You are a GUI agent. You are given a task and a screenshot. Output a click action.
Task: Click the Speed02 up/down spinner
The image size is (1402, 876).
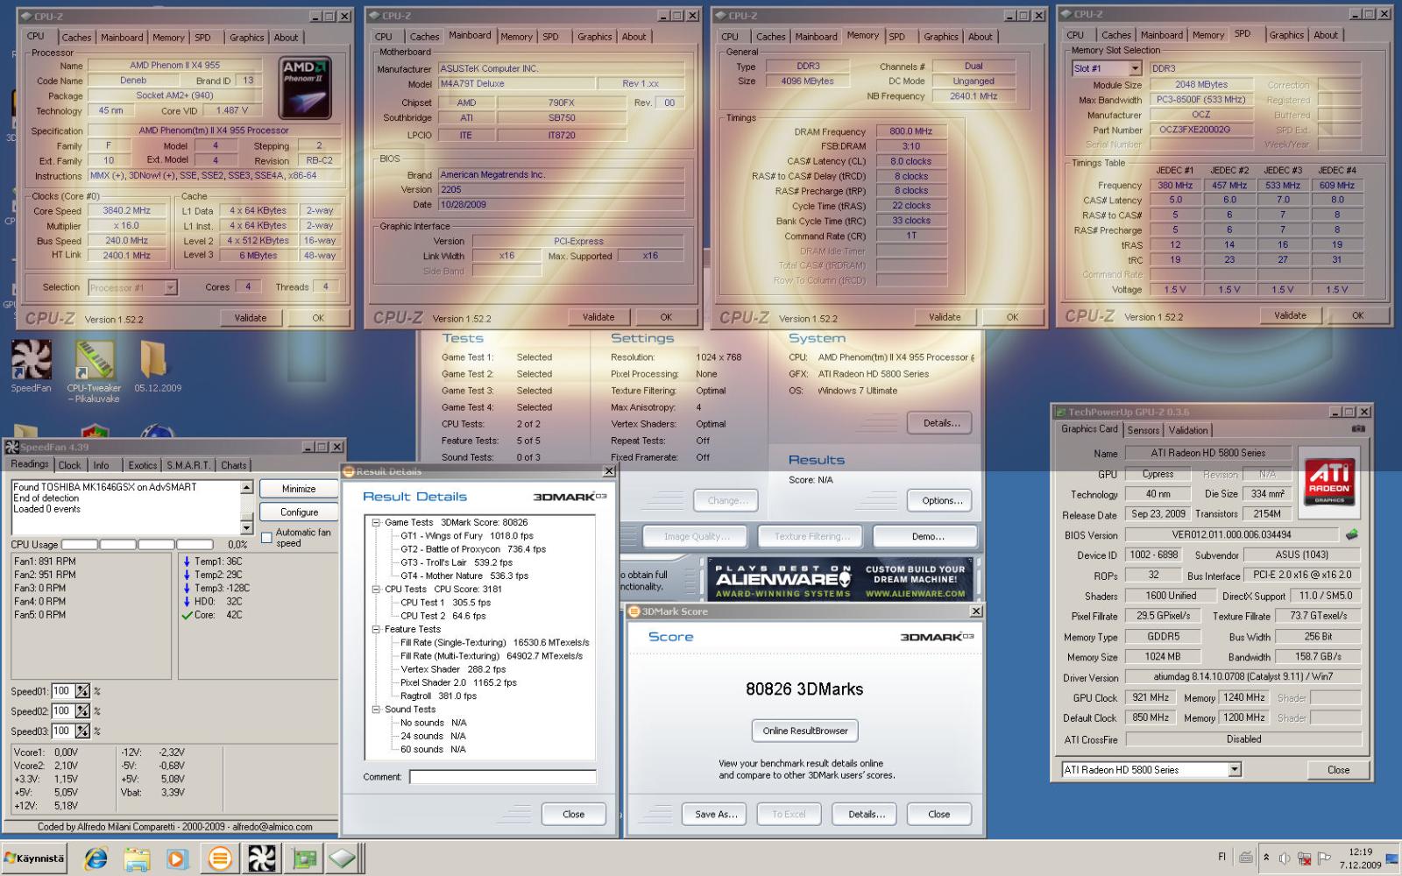[82, 711]
